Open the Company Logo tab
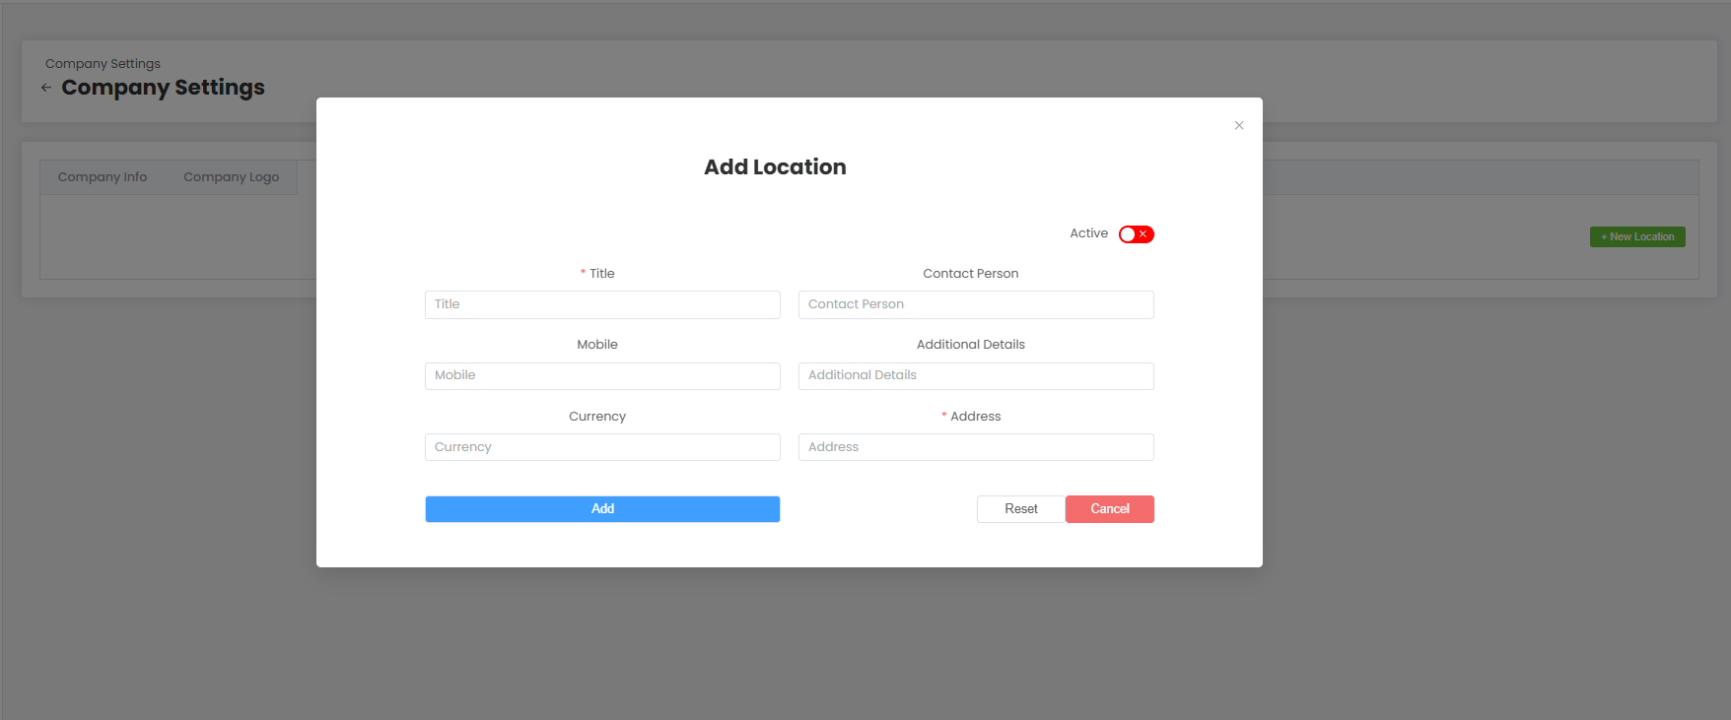1731x720 pixels. click(x=231, y=177)
